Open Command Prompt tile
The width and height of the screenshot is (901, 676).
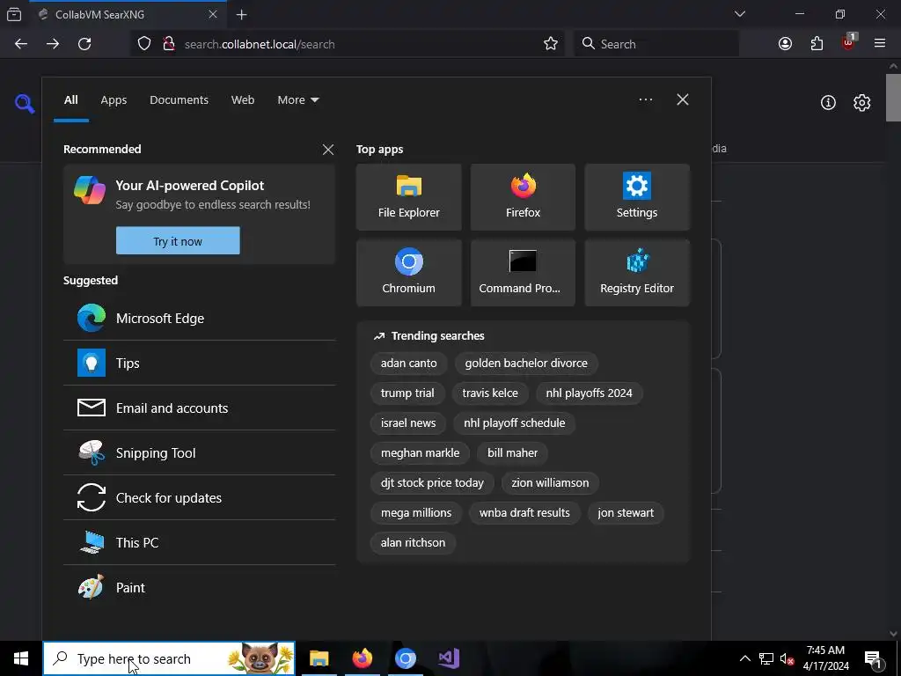point(523,273)
